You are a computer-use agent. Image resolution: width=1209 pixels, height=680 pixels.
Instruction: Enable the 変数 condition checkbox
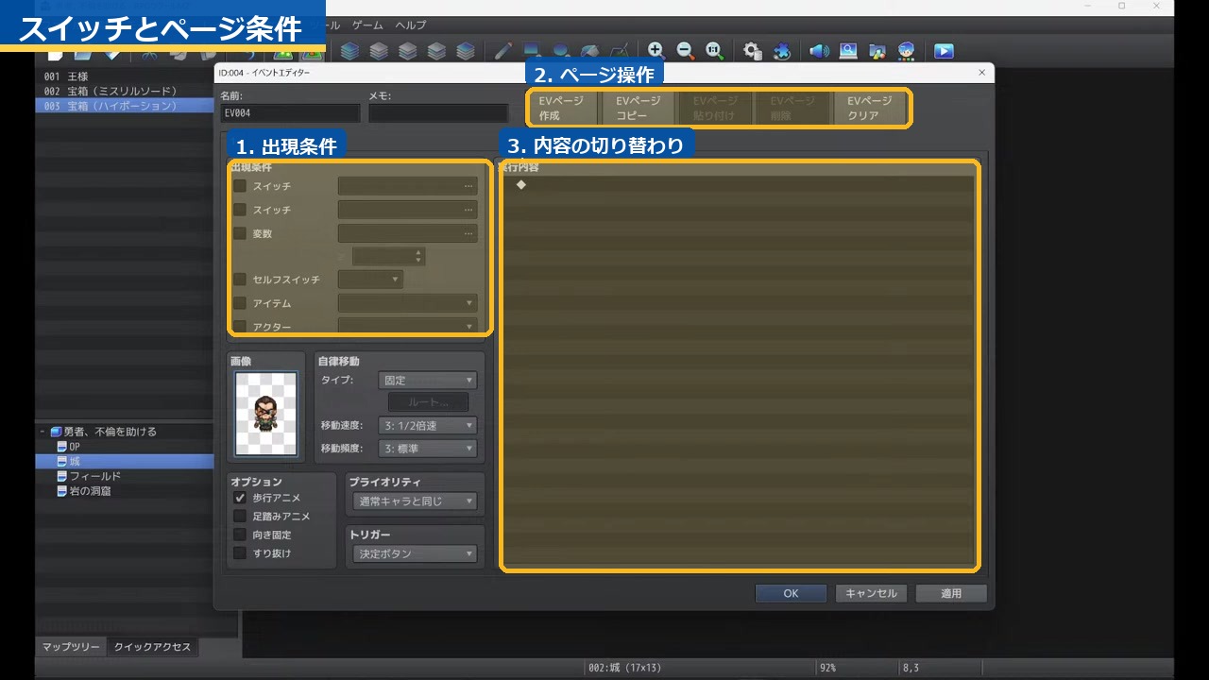[240, 233]
